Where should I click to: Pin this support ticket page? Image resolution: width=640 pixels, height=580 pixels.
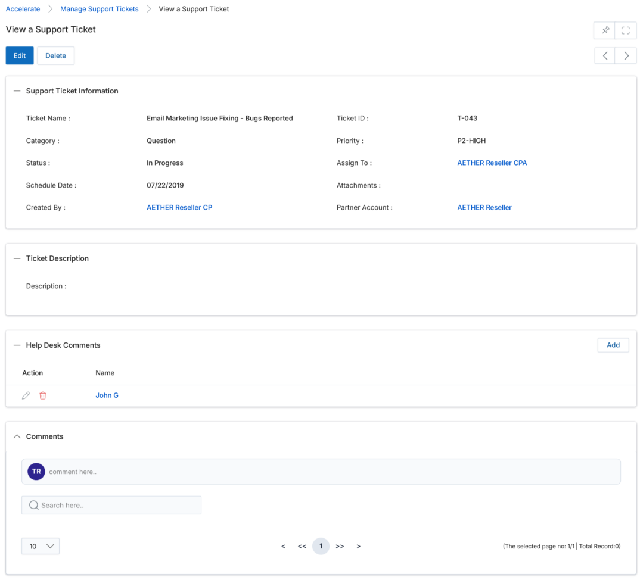click(x=605, y=30)
